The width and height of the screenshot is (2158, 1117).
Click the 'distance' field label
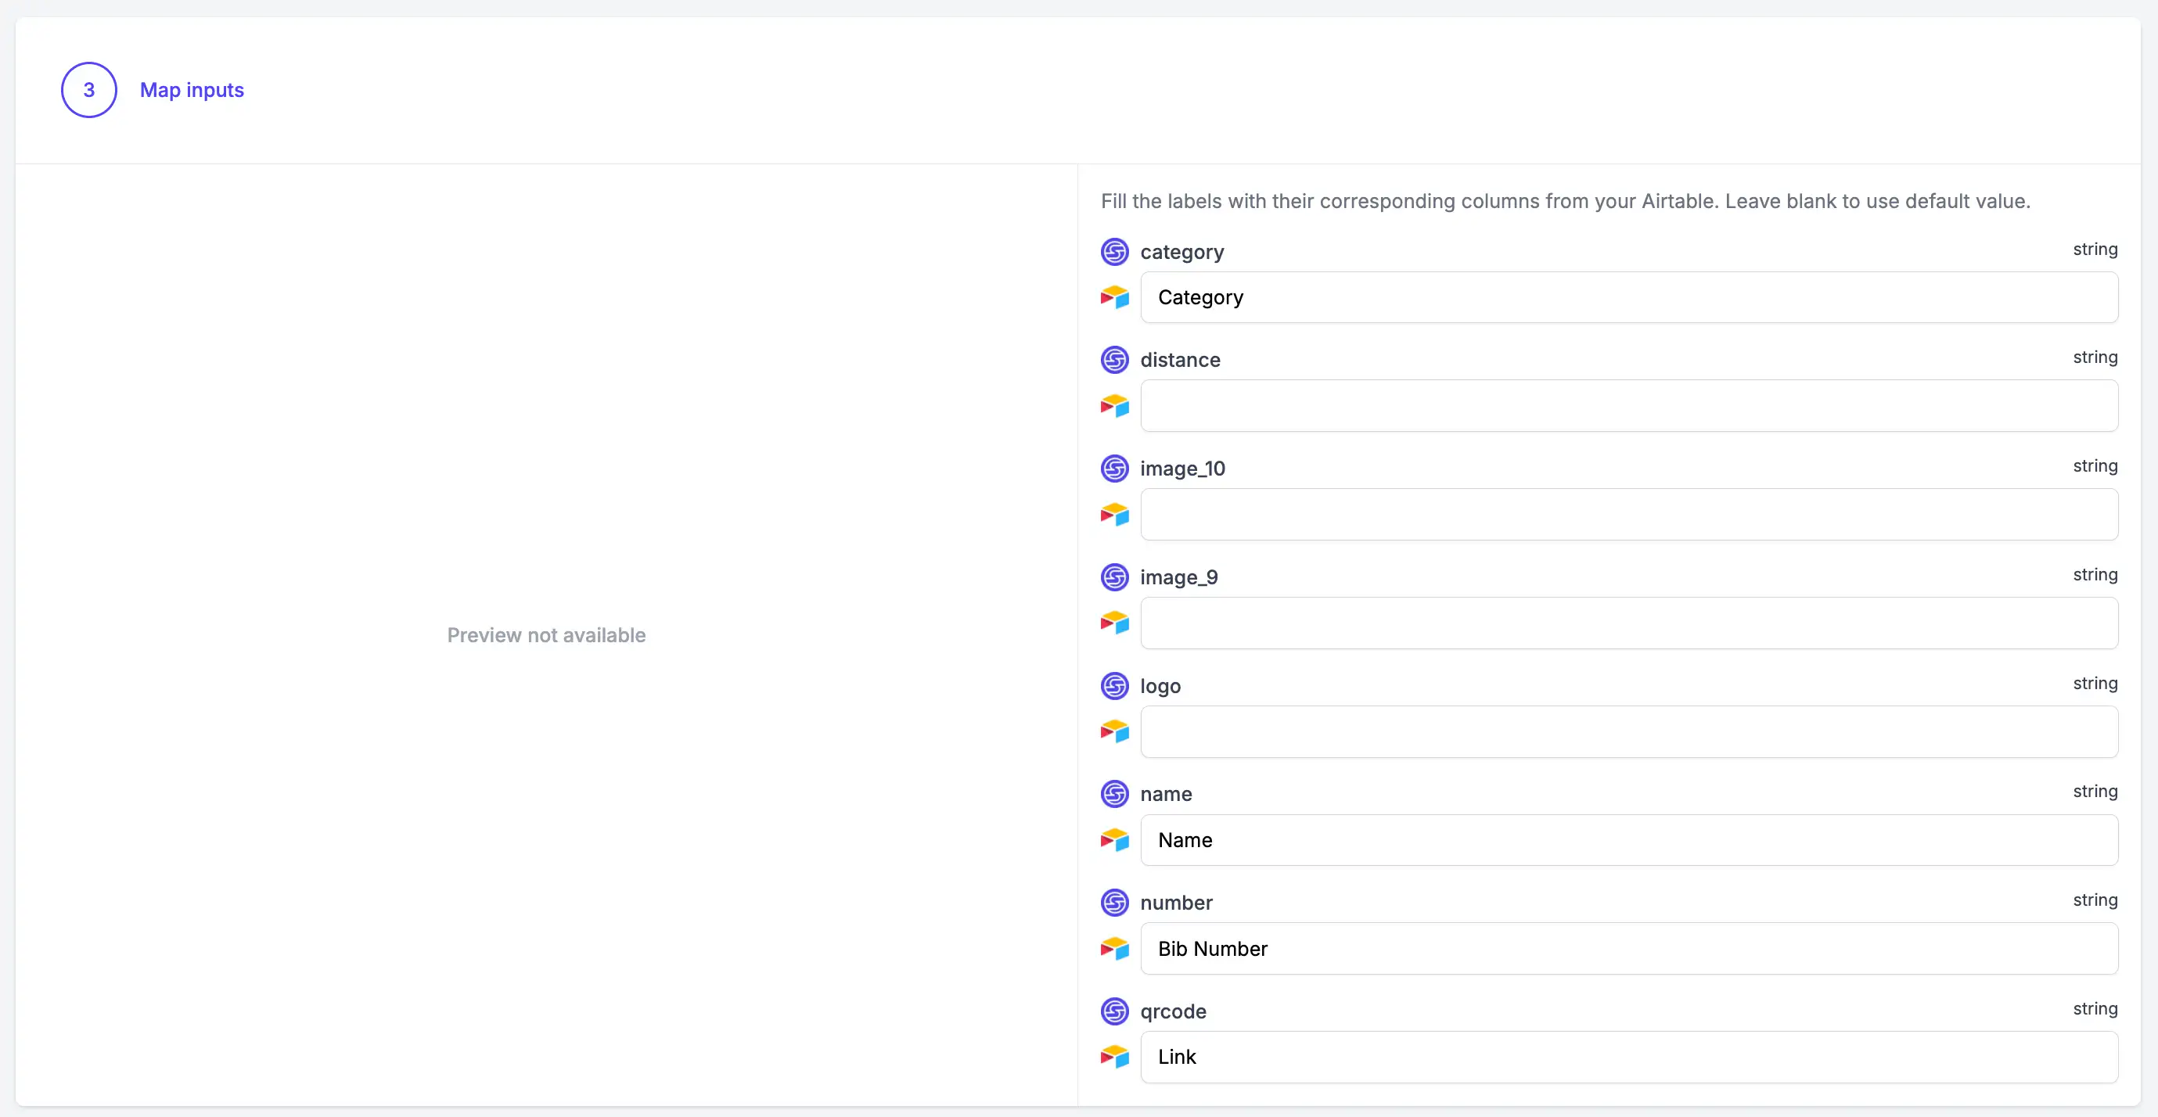[1179, 360]
